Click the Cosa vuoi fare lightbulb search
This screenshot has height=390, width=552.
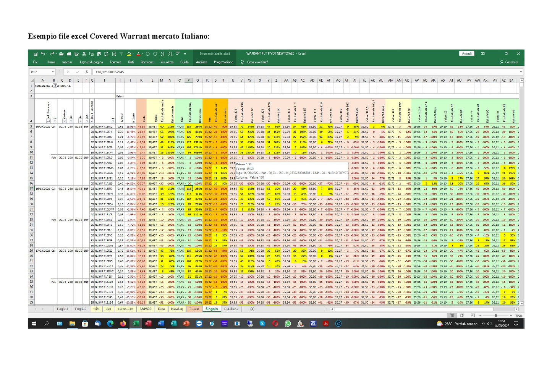coord(254,62)
